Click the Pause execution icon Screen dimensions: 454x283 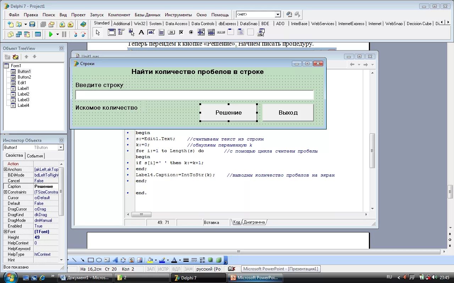click(64, 34)
